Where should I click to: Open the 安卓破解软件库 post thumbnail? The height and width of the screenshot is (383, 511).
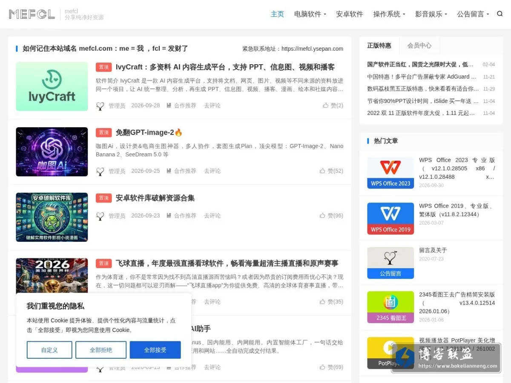tap(52, 217)
